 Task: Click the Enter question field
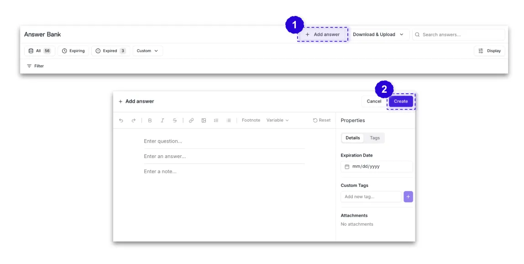point(224,141)
